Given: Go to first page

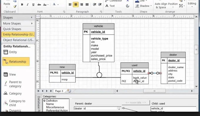Looking at the screenshot, I should point(38,91).
